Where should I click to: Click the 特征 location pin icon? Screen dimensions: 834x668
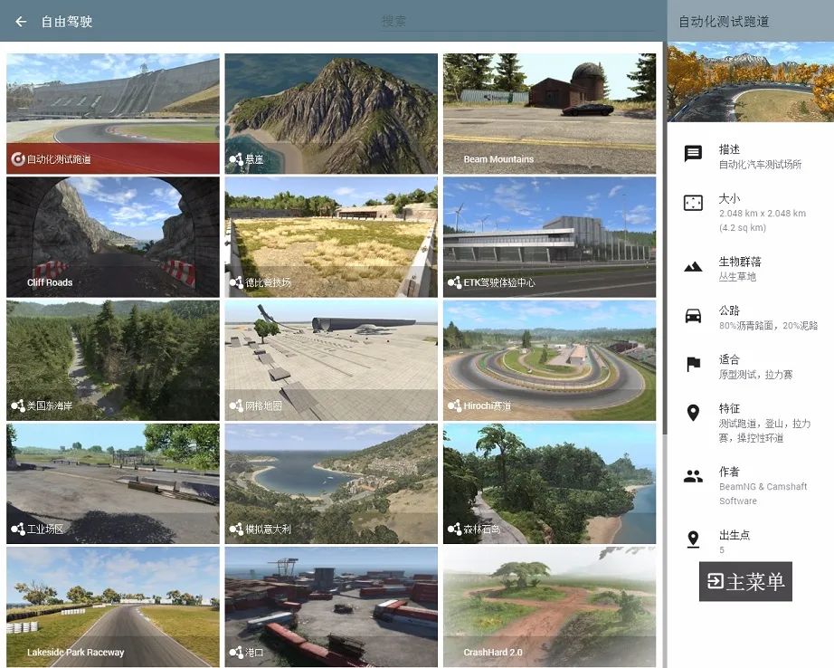point(693,414)
